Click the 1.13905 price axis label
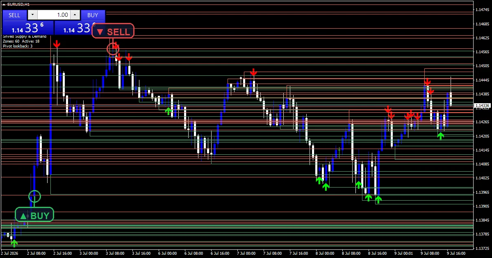The image size is (492, 258). pyautogui.click(x=482, y=206)
